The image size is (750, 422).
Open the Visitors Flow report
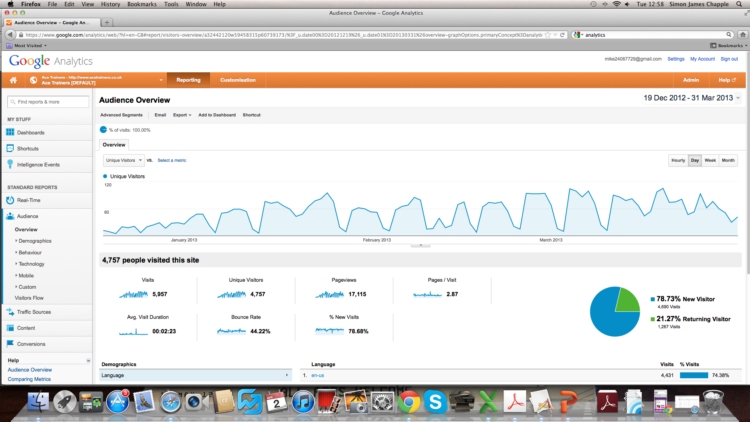(29, 298)
